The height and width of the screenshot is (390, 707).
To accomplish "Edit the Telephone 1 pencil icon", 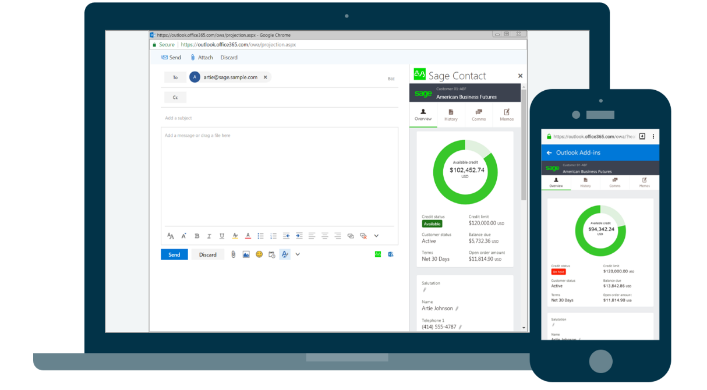I will pos(460,327).
